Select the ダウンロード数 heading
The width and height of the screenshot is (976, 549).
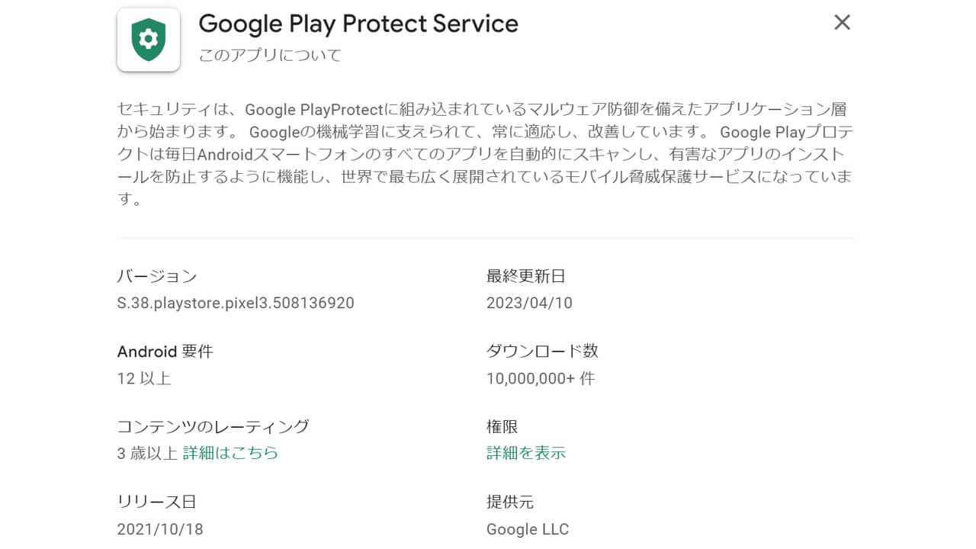541,351
